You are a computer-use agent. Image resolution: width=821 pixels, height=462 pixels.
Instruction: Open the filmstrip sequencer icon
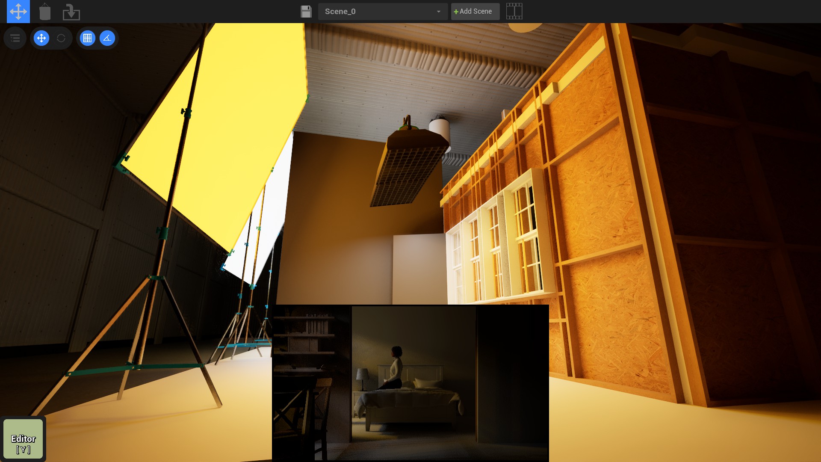click(514, 11)
